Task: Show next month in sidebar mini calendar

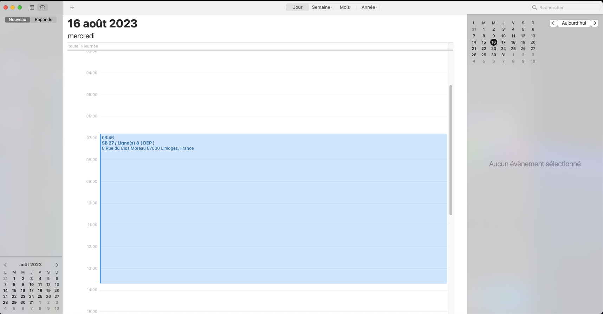Action: point(57,265)
